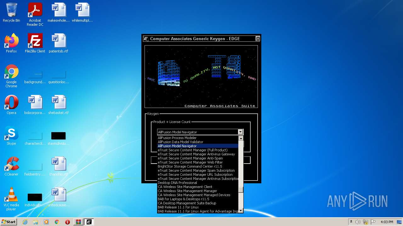Open the VLC media player desktop shortcut
Image resolution: width=403 pixels, height=226 pixels.
tap(11, 199)
